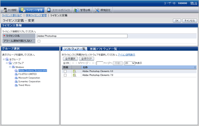Click the page number input field
The width and height of the screenshot is (199, 126).
click(100, 63)
